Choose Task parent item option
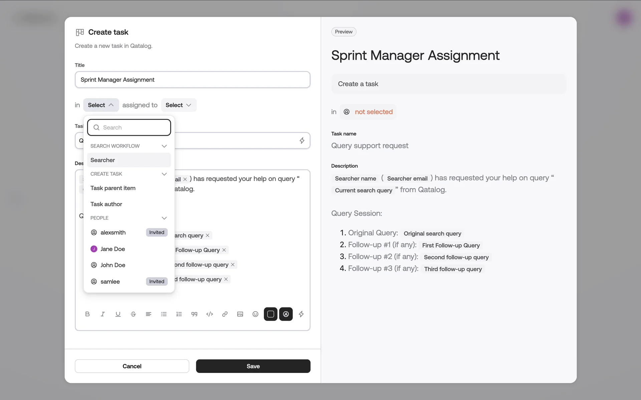Viewport: 641px width, 400px height. (113, 188)
